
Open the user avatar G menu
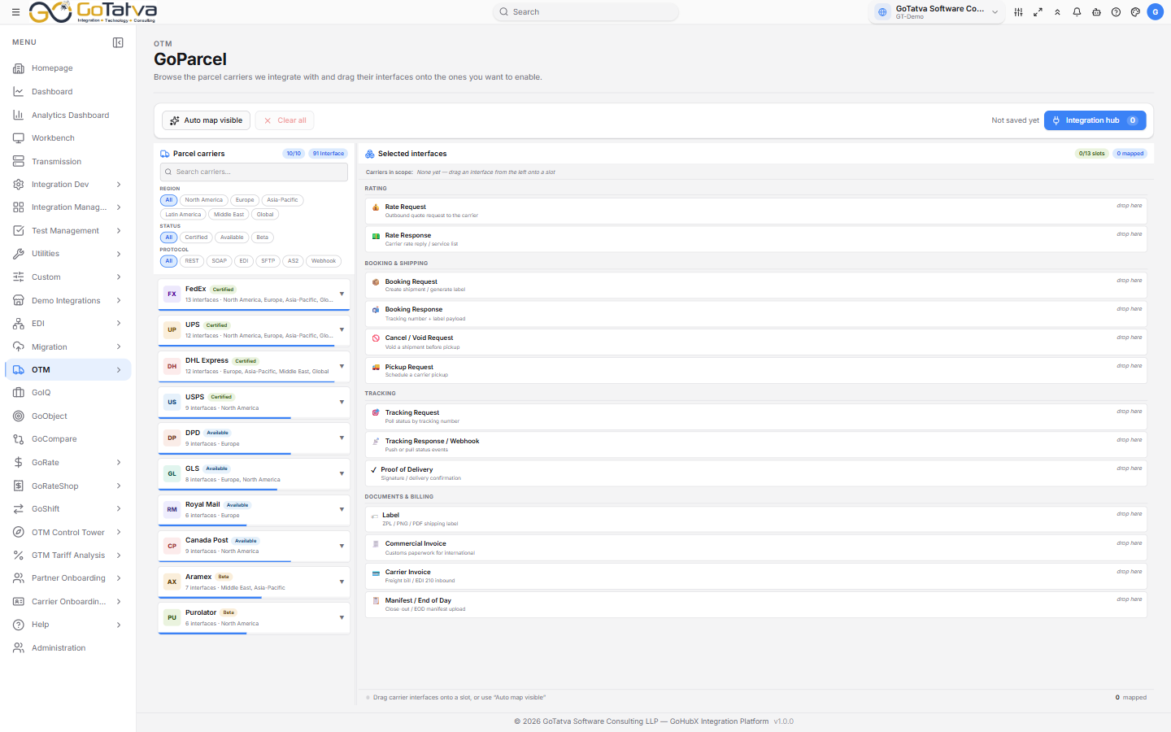tap(1155, 12)
